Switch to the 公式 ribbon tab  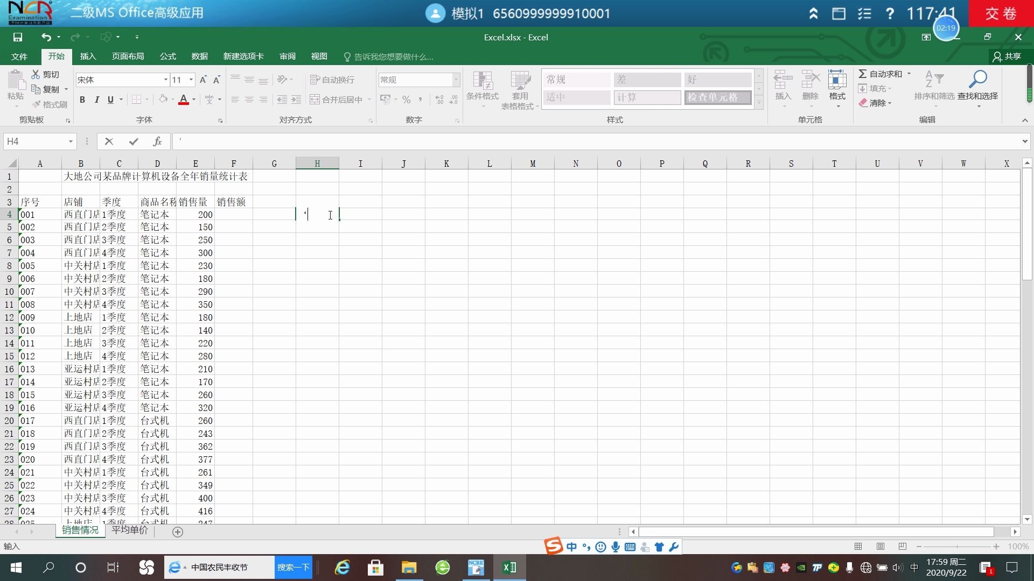click(x=167, y=56)
